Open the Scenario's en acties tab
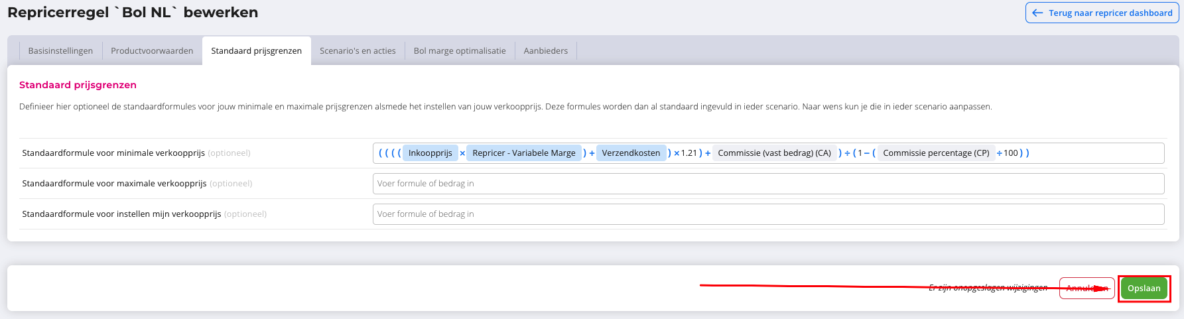 (x=358, y=51)
